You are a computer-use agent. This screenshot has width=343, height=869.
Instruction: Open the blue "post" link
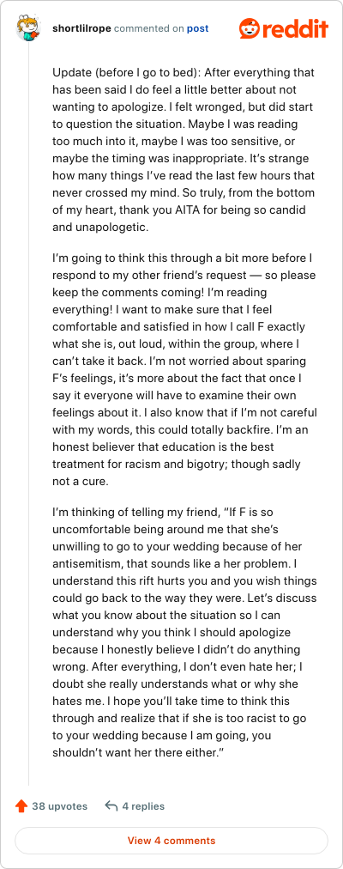197,28
